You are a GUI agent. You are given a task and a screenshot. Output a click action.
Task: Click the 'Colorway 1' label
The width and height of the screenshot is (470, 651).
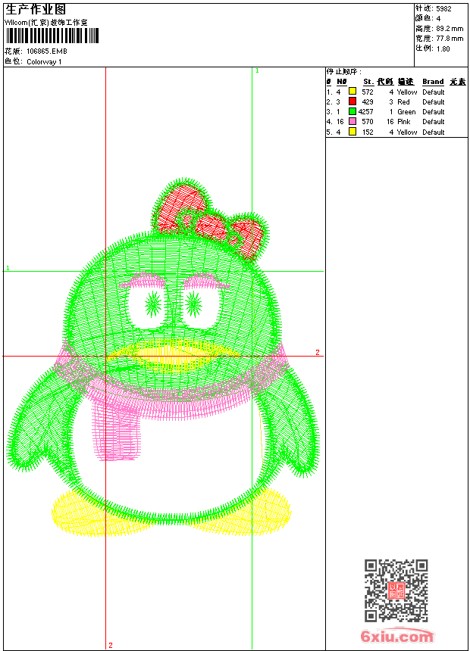(x=44, y=62)
